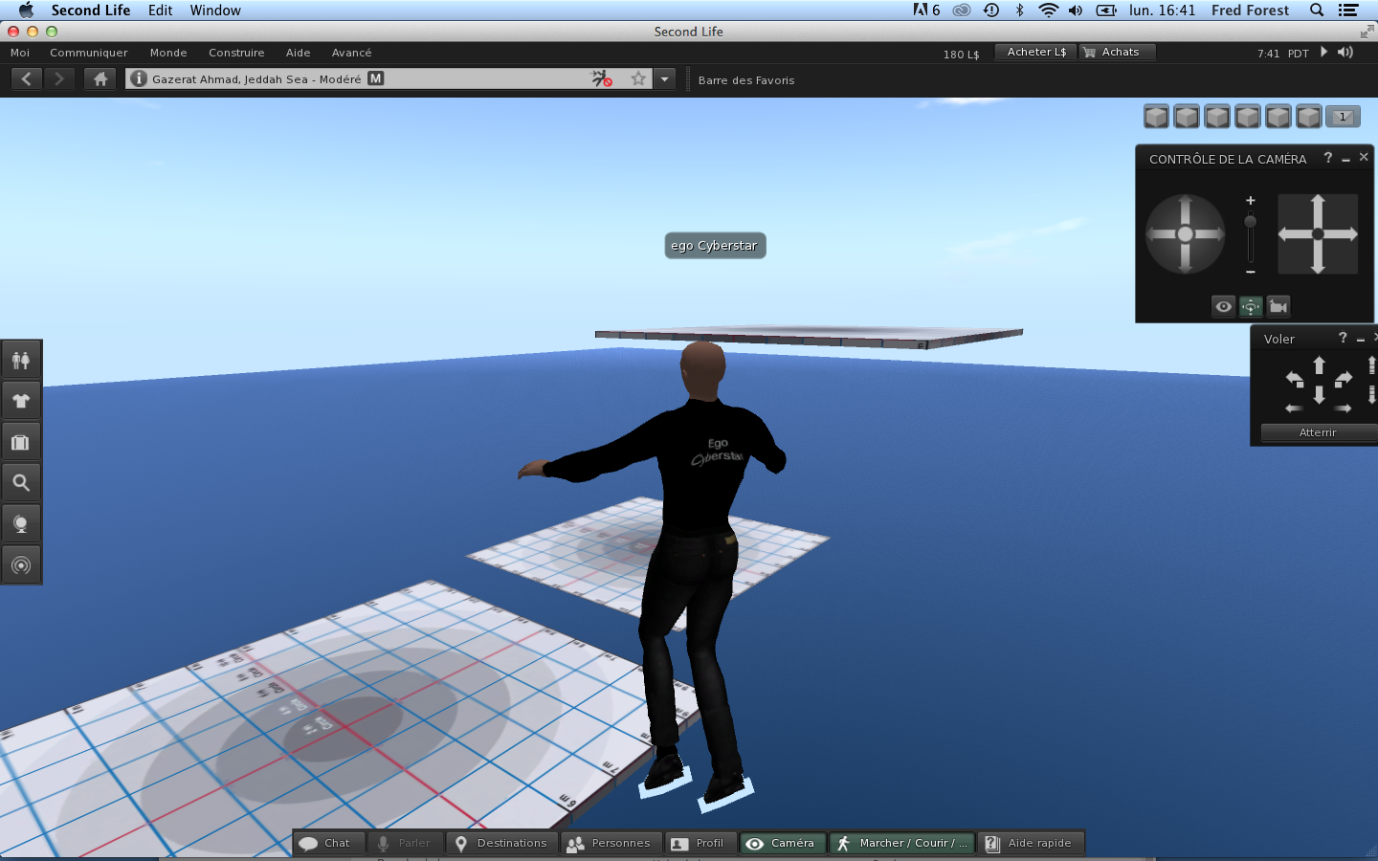Toggle the green orbit-zoom-pan camera mode button
Screen dimensions: 1378x861
(x=1251, y=306)
